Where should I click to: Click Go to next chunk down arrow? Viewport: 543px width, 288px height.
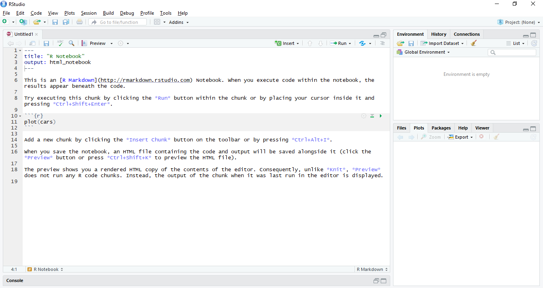coord(320,43)
